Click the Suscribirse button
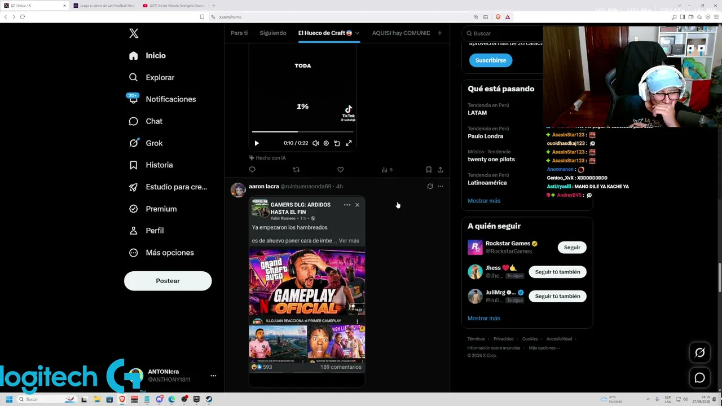This screenshot has width=722, height=406. click(x=491, y=60)
